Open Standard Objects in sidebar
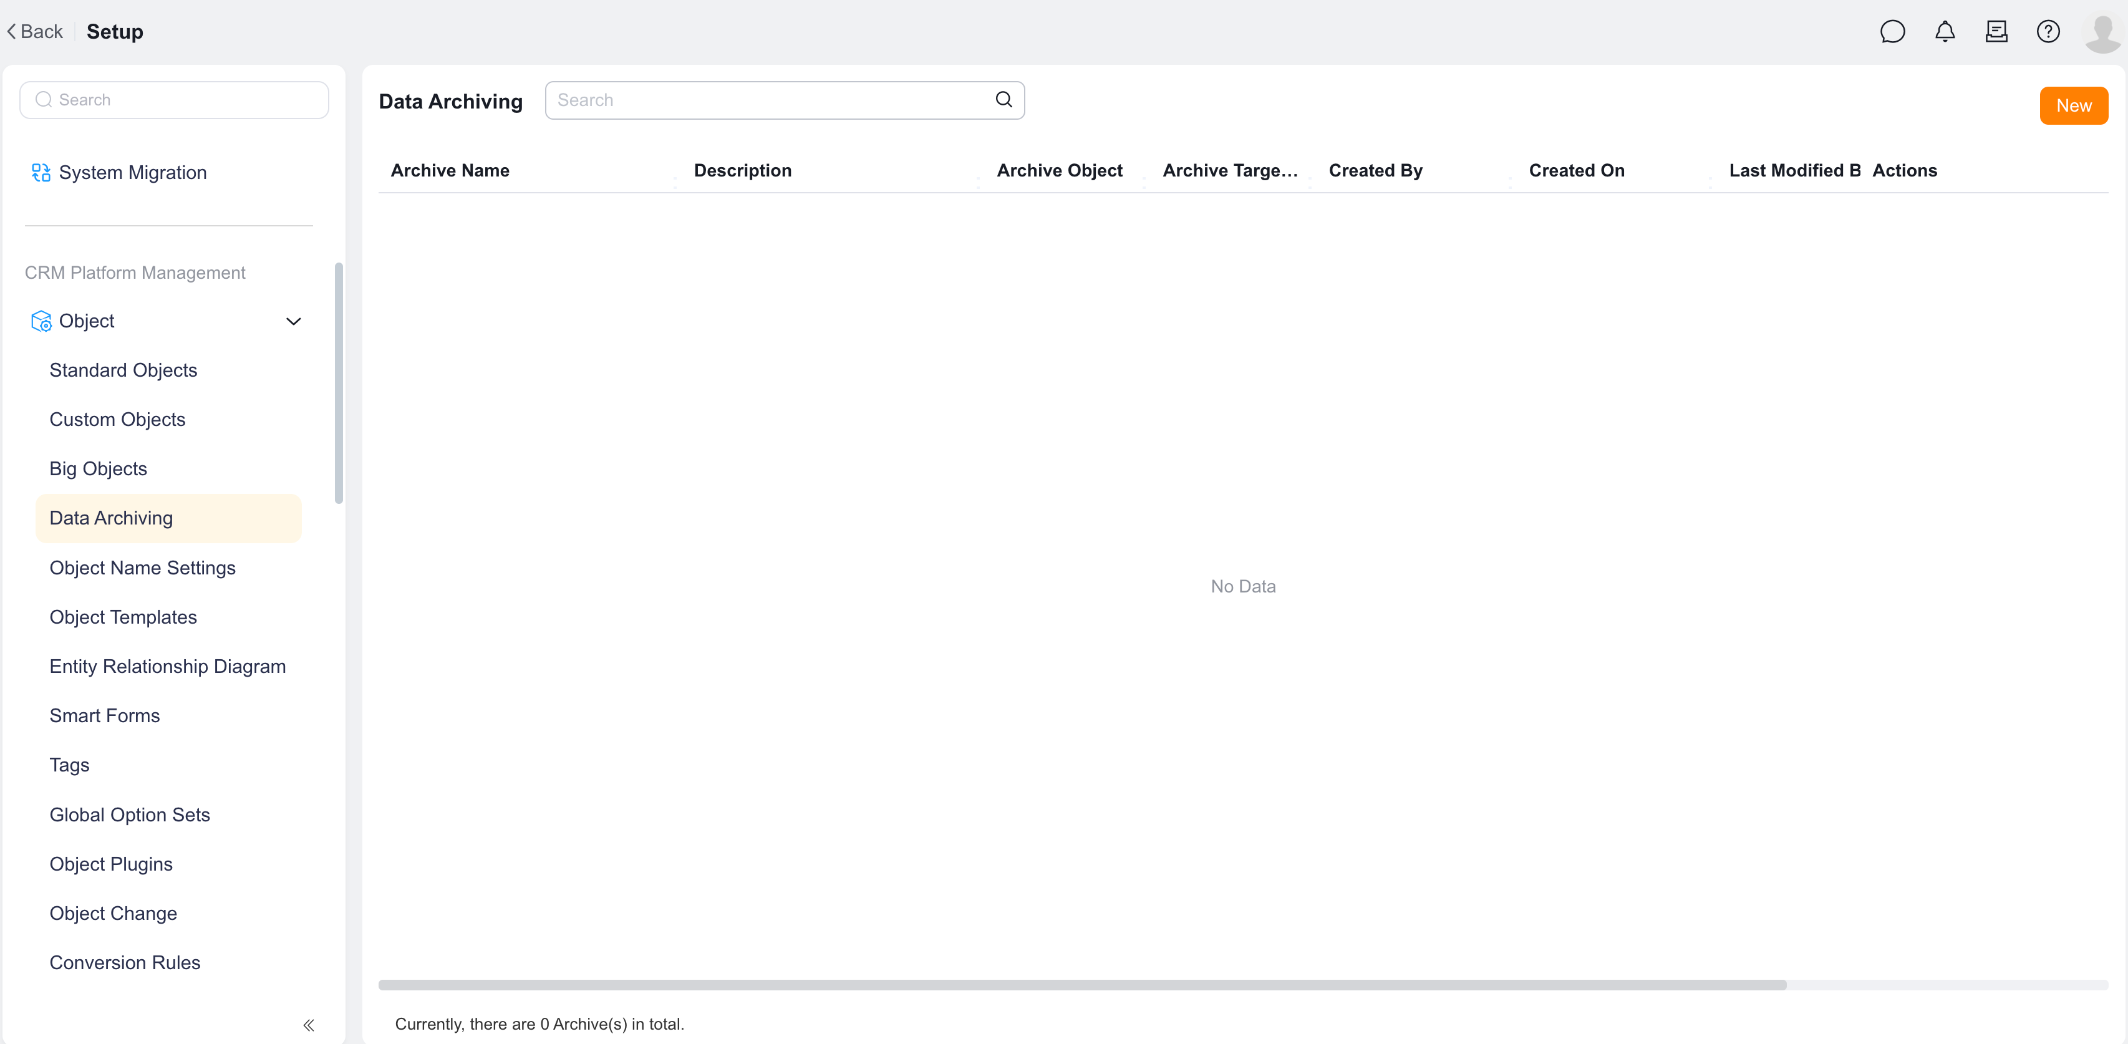2128x1044 pixels. tap(123, 370)
